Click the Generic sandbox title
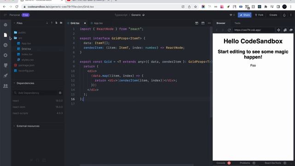Image resolution: width=295 pixels, height=166 pixels. [136, 15]
